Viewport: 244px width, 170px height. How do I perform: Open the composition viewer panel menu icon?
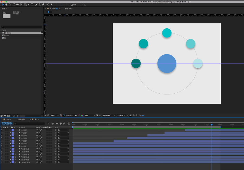click(59, 9)
